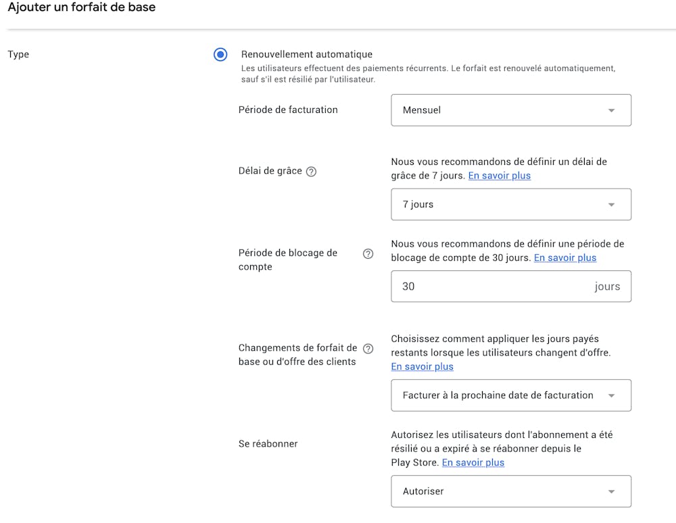Select the Renouvellement automatique radio button
676x523 pixels.
tap(220, 55)
